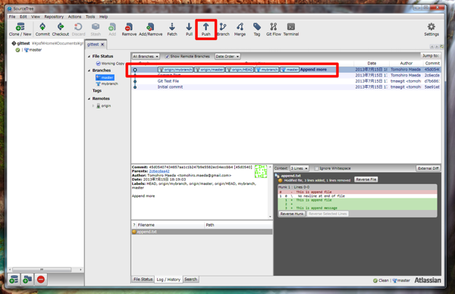Open the Repository menu
455x294 pixels.
point(54,17)
